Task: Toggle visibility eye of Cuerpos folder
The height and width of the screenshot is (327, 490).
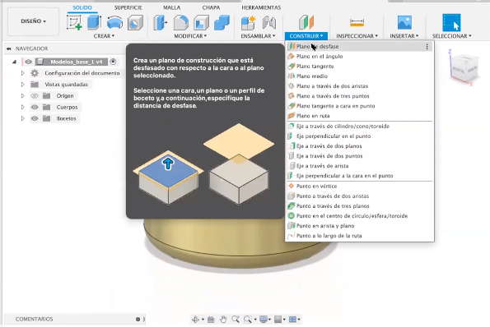Action: pyautogui.click(x=35, y=107)
